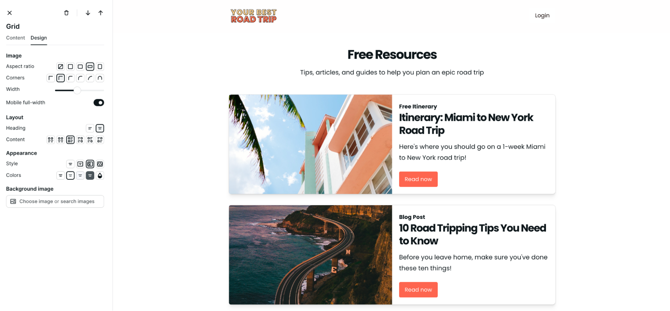Viewport: 670px width, 311px height.
Task: Open the Login link
Action: 542,15
